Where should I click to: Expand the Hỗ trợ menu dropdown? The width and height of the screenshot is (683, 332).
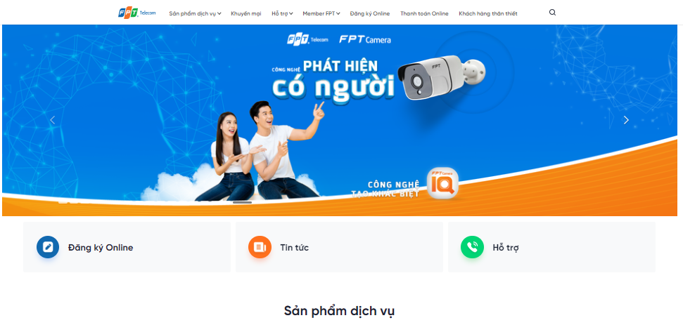[x=282, y=13]
